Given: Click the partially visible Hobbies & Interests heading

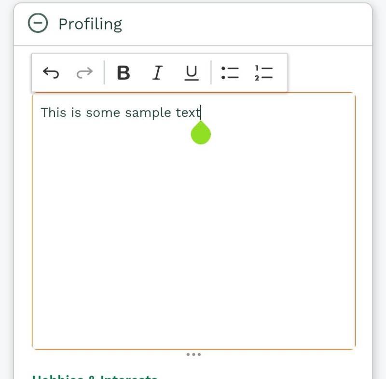Looking at the screenshot, I should click(95, 377).
